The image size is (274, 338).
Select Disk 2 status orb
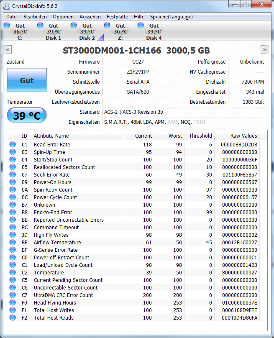pyautogui.click(x=74, y=25)
